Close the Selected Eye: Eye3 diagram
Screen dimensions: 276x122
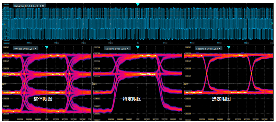click(220, 48)
